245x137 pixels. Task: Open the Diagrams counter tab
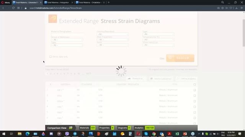tap(124, 128)
